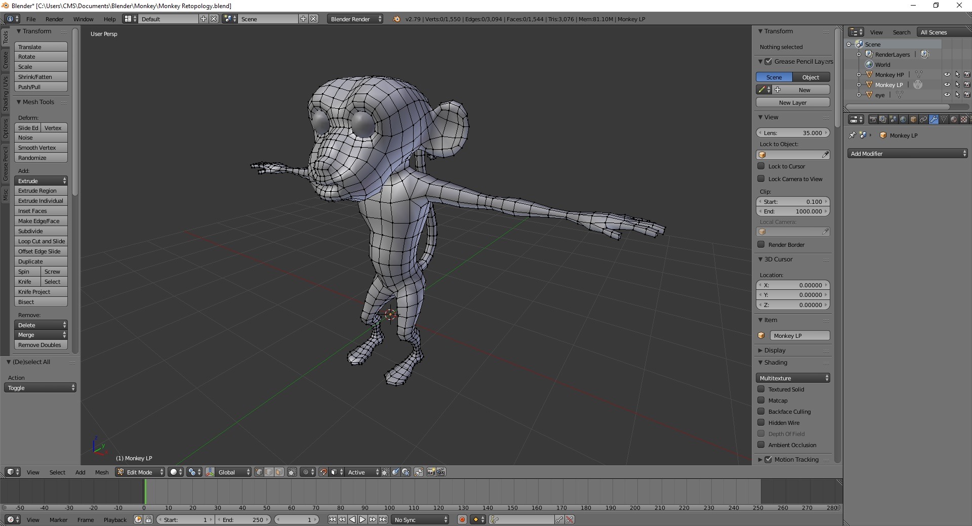Click play animation in reverse button
The width and height of the screenshot is (972, 526).
(352, 519)
